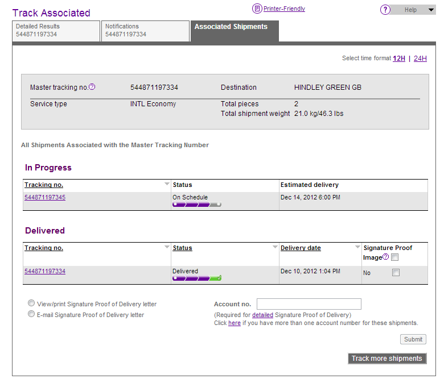The width and height of the screenshot is (440, 379).
Task: Select View/print Signature Proof of Delivery letter
Action: pyautogui.click(x=31, y=303)
